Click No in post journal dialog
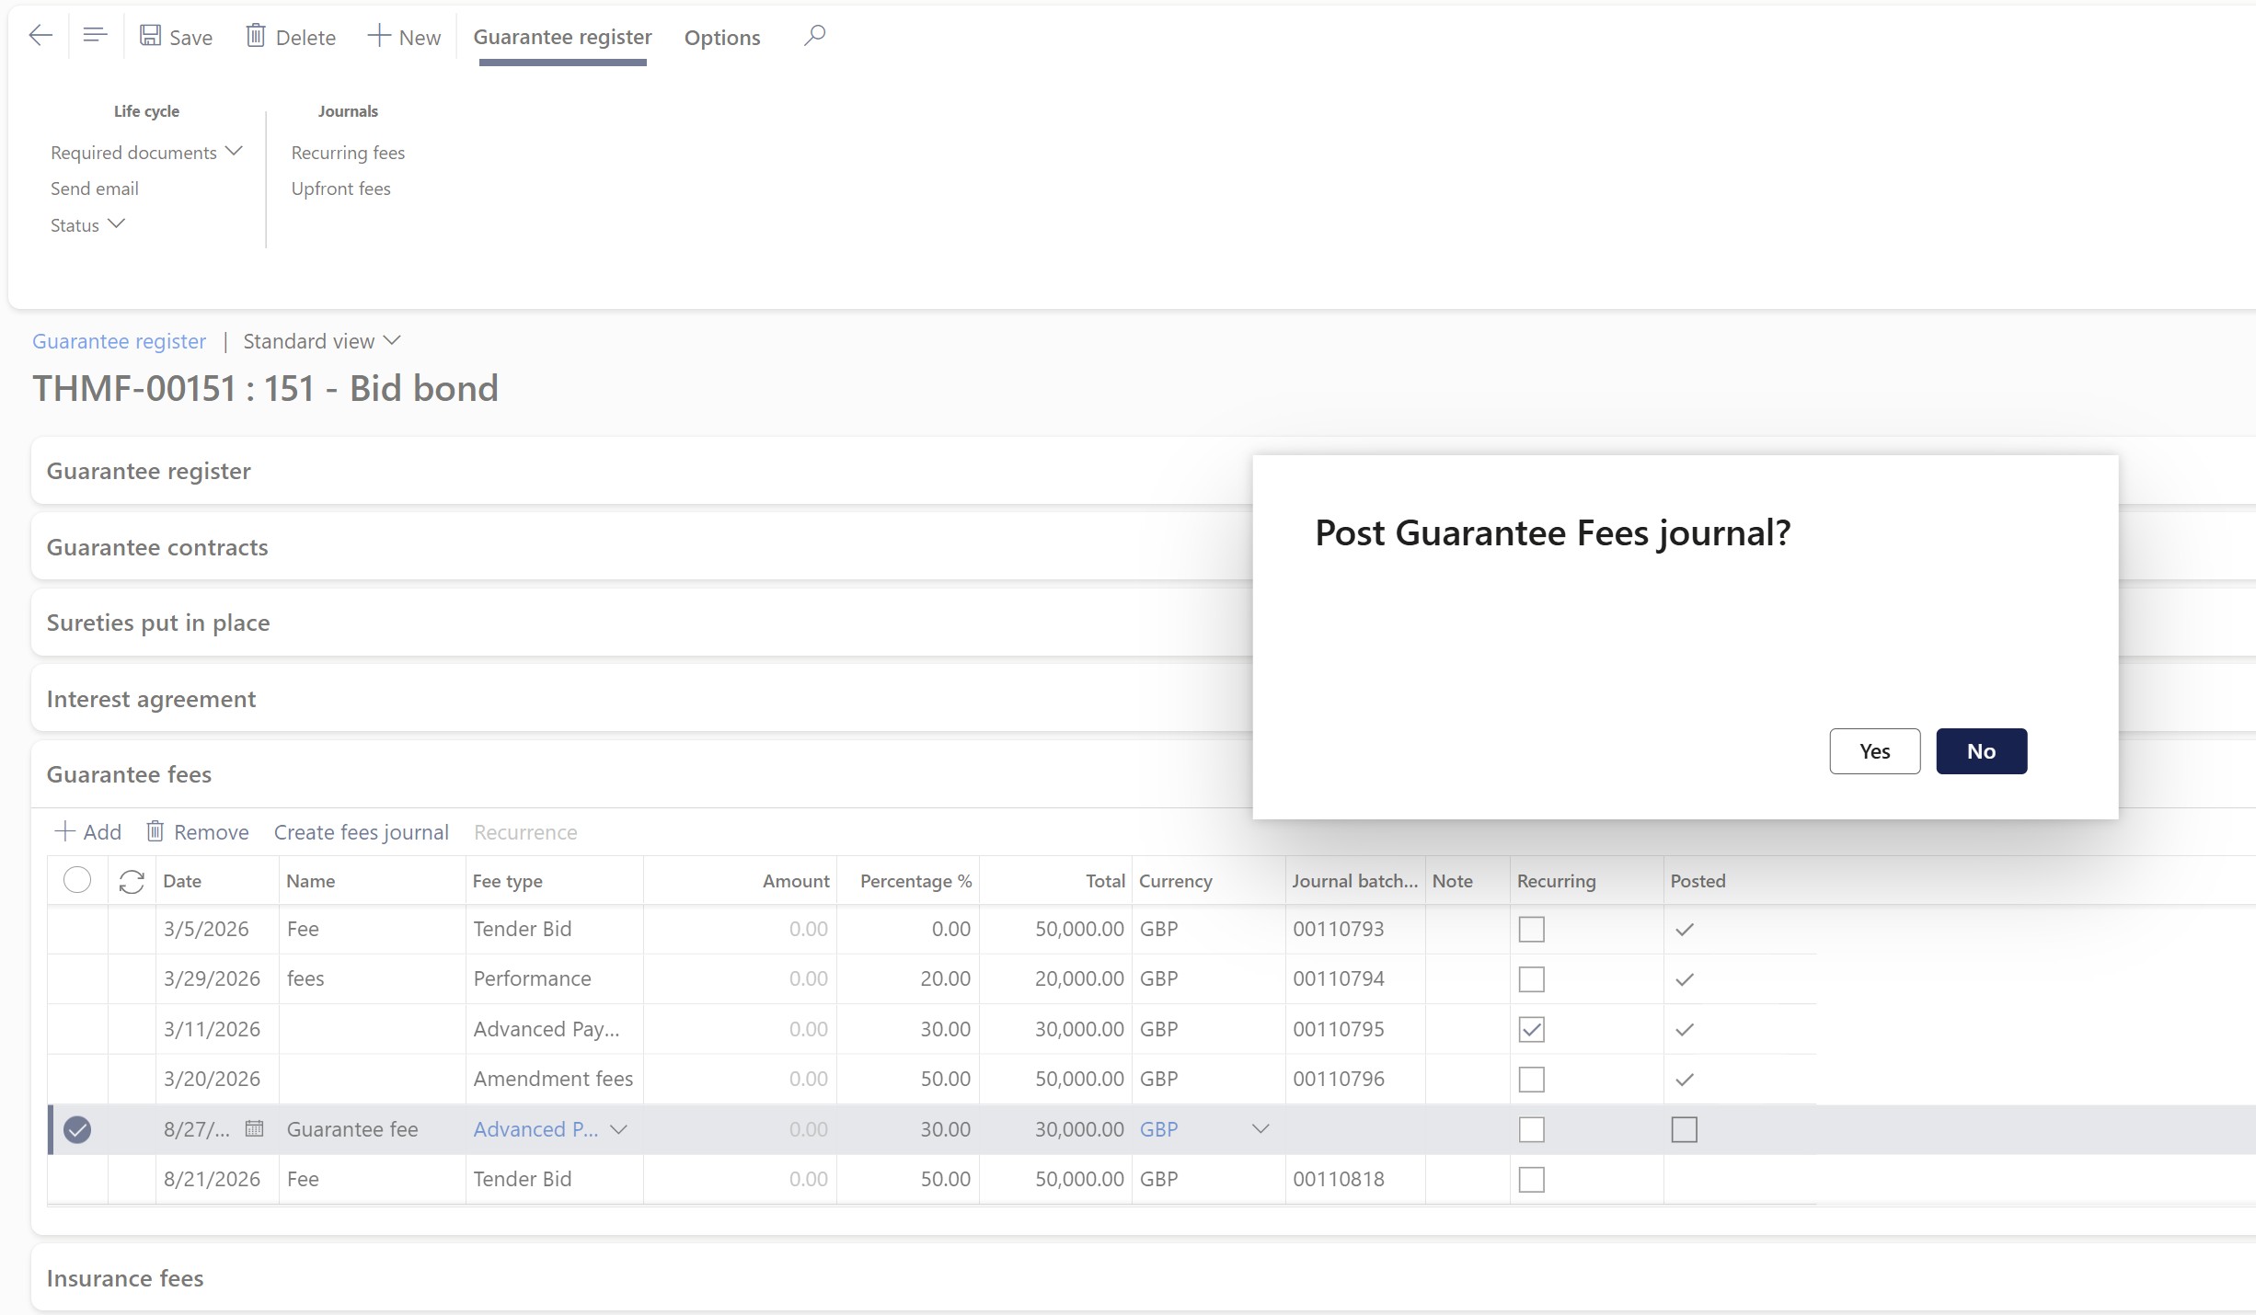2256x1315 pixels. pos(1982,751)
